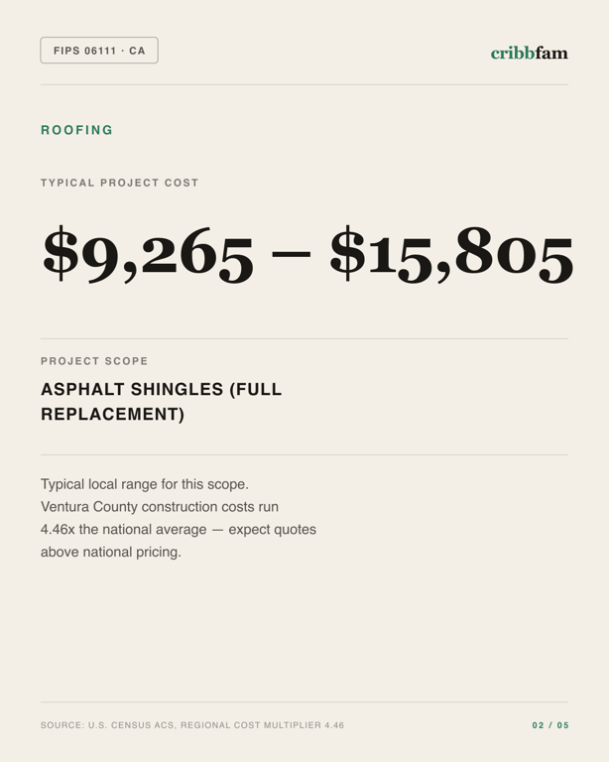Click the dash between the price figures

291,253
